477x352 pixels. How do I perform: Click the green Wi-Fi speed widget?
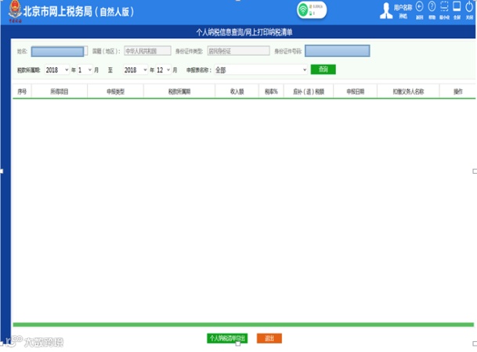point(312,10)
